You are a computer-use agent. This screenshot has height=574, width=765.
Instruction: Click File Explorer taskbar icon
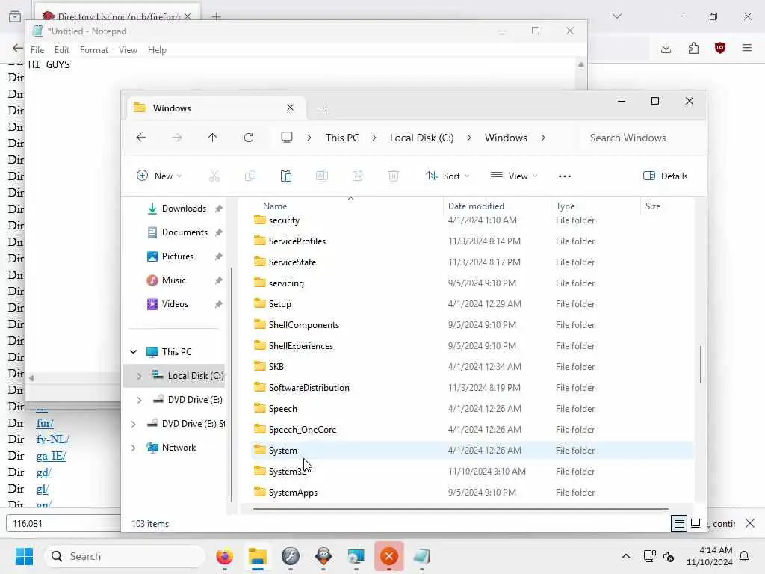tap(258, 556)
